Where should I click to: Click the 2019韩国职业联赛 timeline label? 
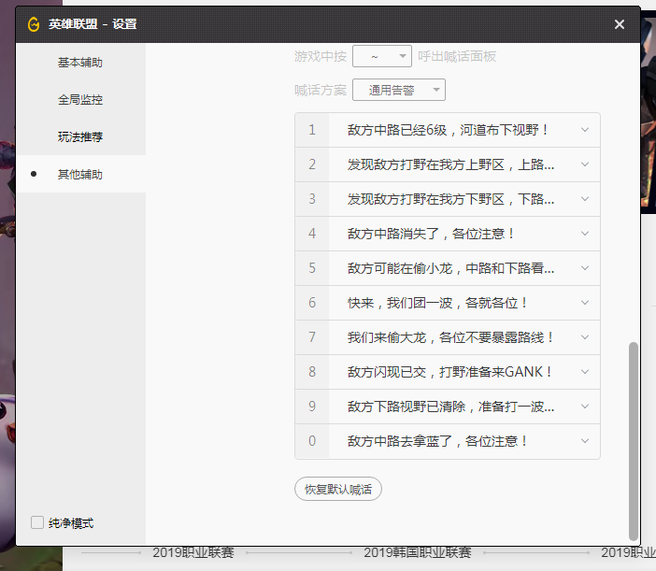(417, 553)
